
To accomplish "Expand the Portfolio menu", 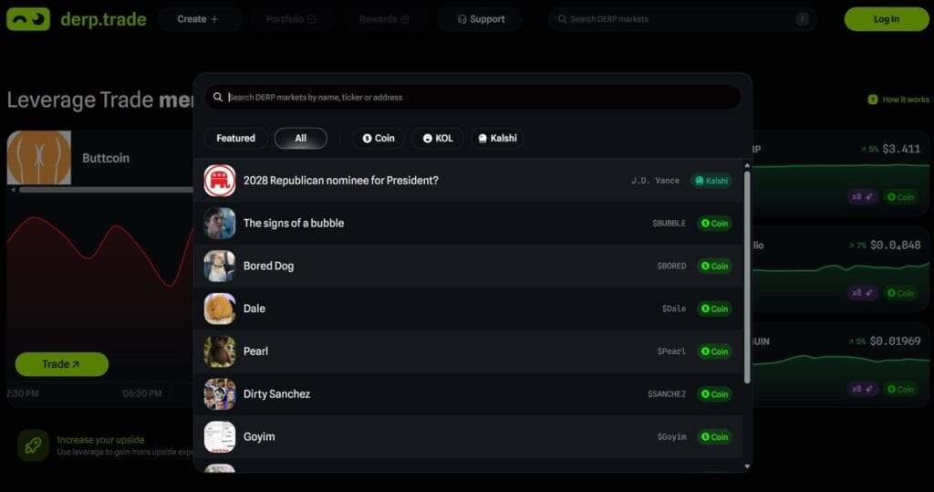I will 291,19.
